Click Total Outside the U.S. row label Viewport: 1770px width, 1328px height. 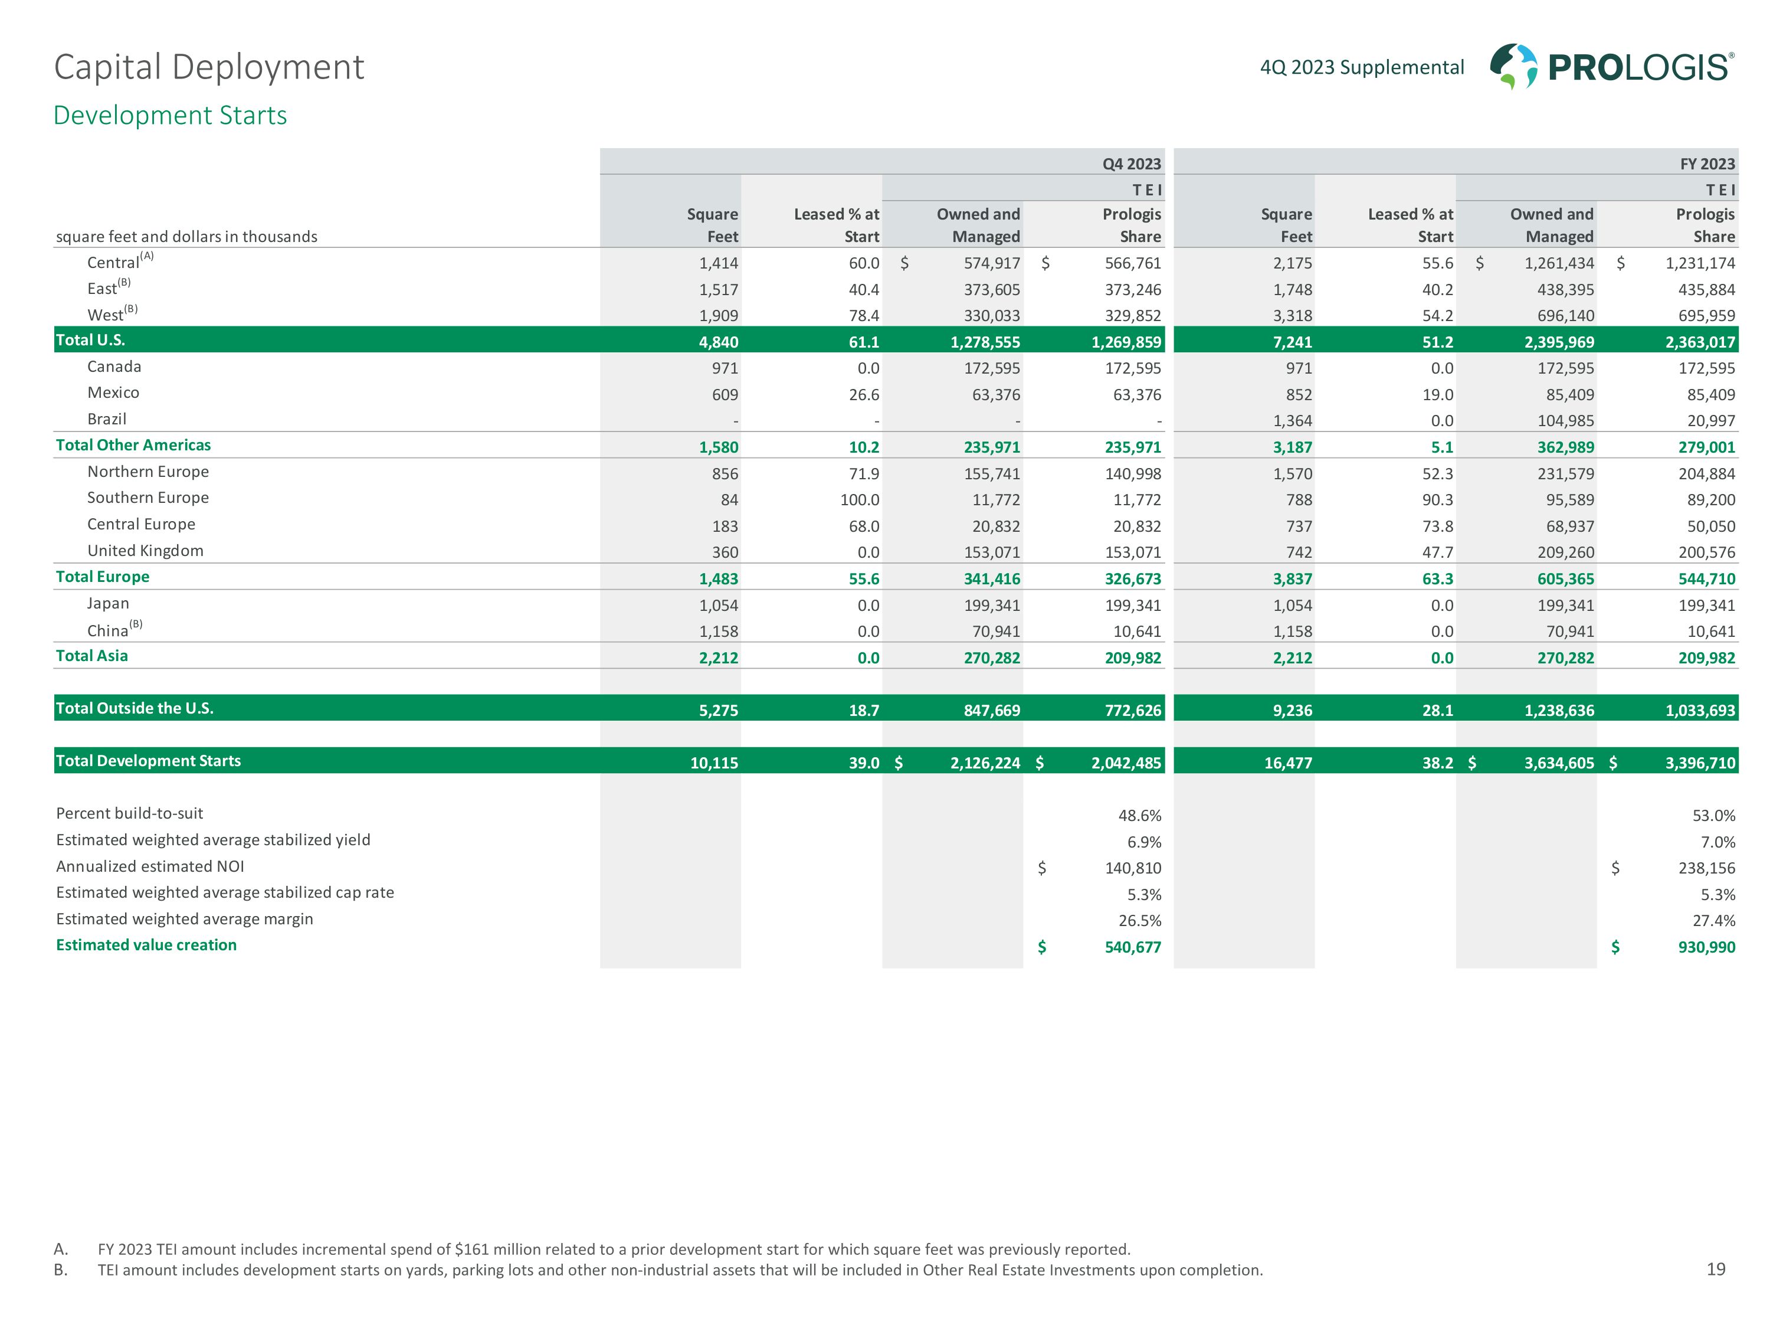(135, 708)
